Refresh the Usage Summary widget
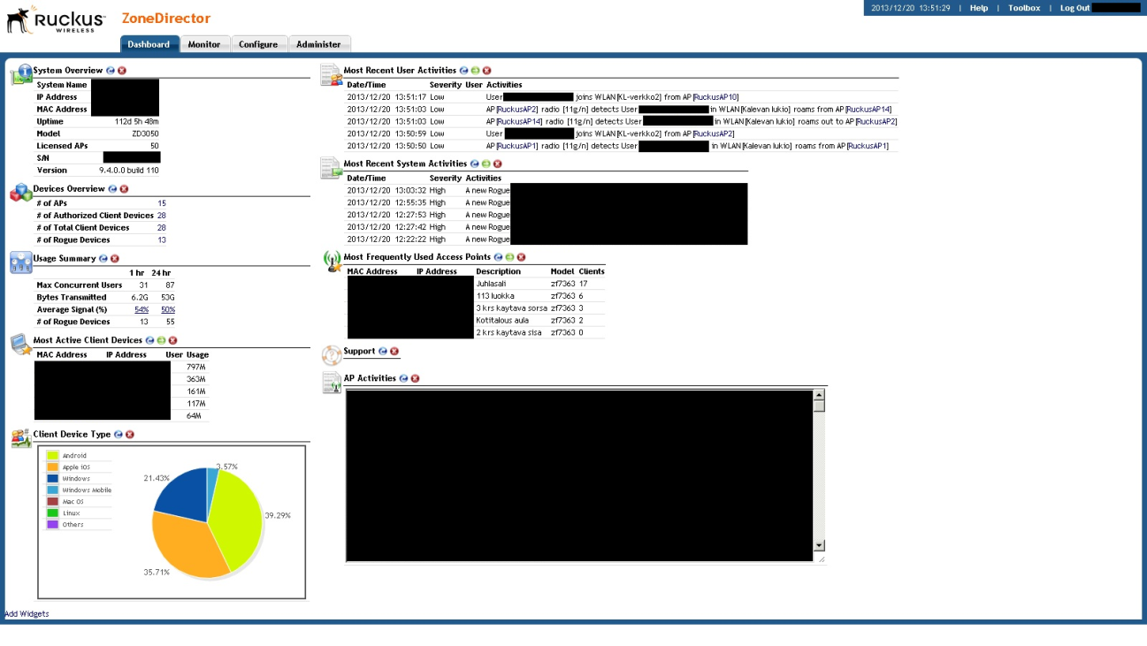 click(103, 258)
